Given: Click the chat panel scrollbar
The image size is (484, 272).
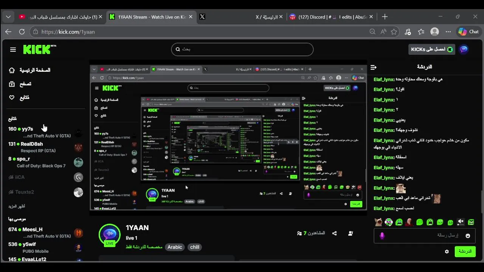Looking at the screenshot, I should click(x=481, y=202).
